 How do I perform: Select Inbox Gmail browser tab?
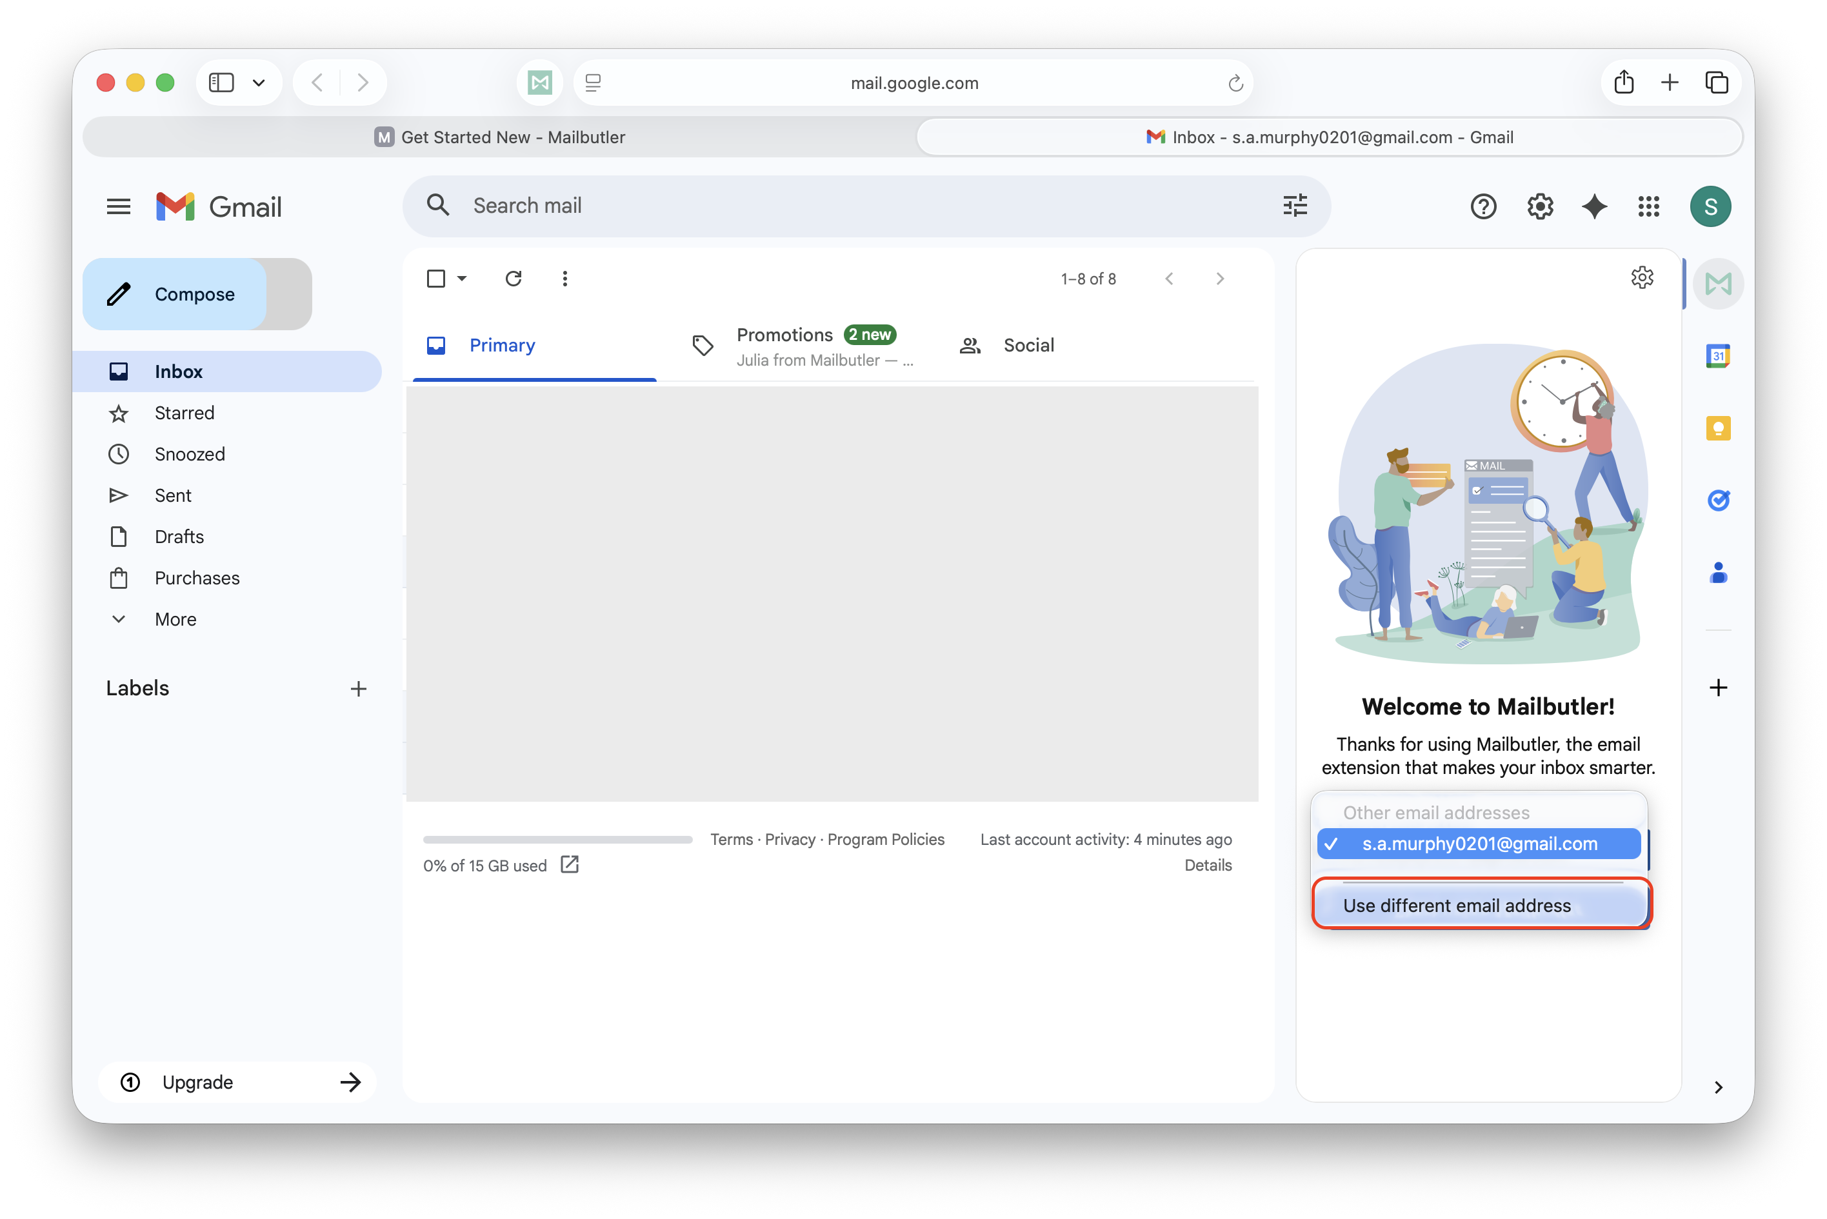point(1329,137)
